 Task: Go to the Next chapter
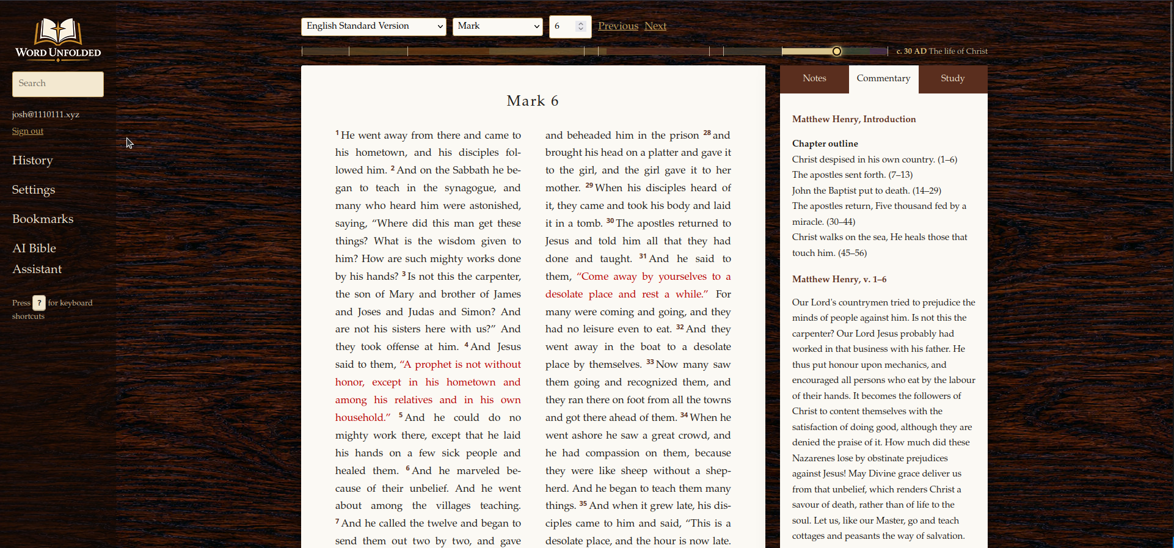[x=655, y=26]
